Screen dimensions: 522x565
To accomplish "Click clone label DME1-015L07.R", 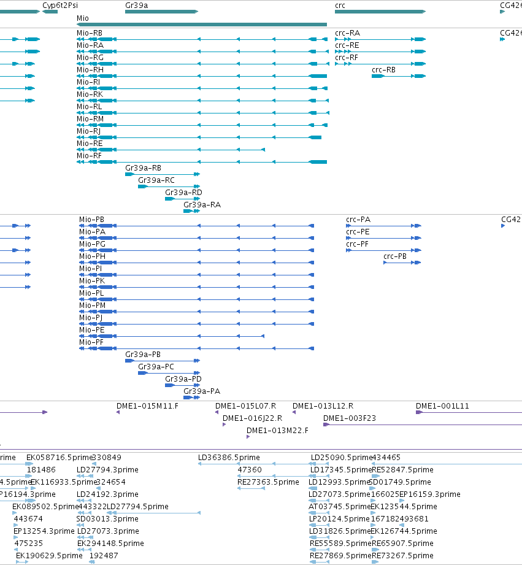I will (x=246, y=406).
